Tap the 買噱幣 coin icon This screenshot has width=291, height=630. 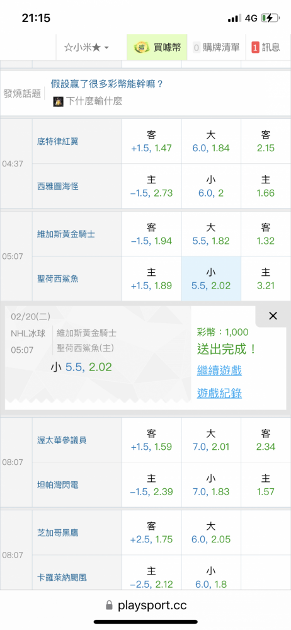(142, 47)
